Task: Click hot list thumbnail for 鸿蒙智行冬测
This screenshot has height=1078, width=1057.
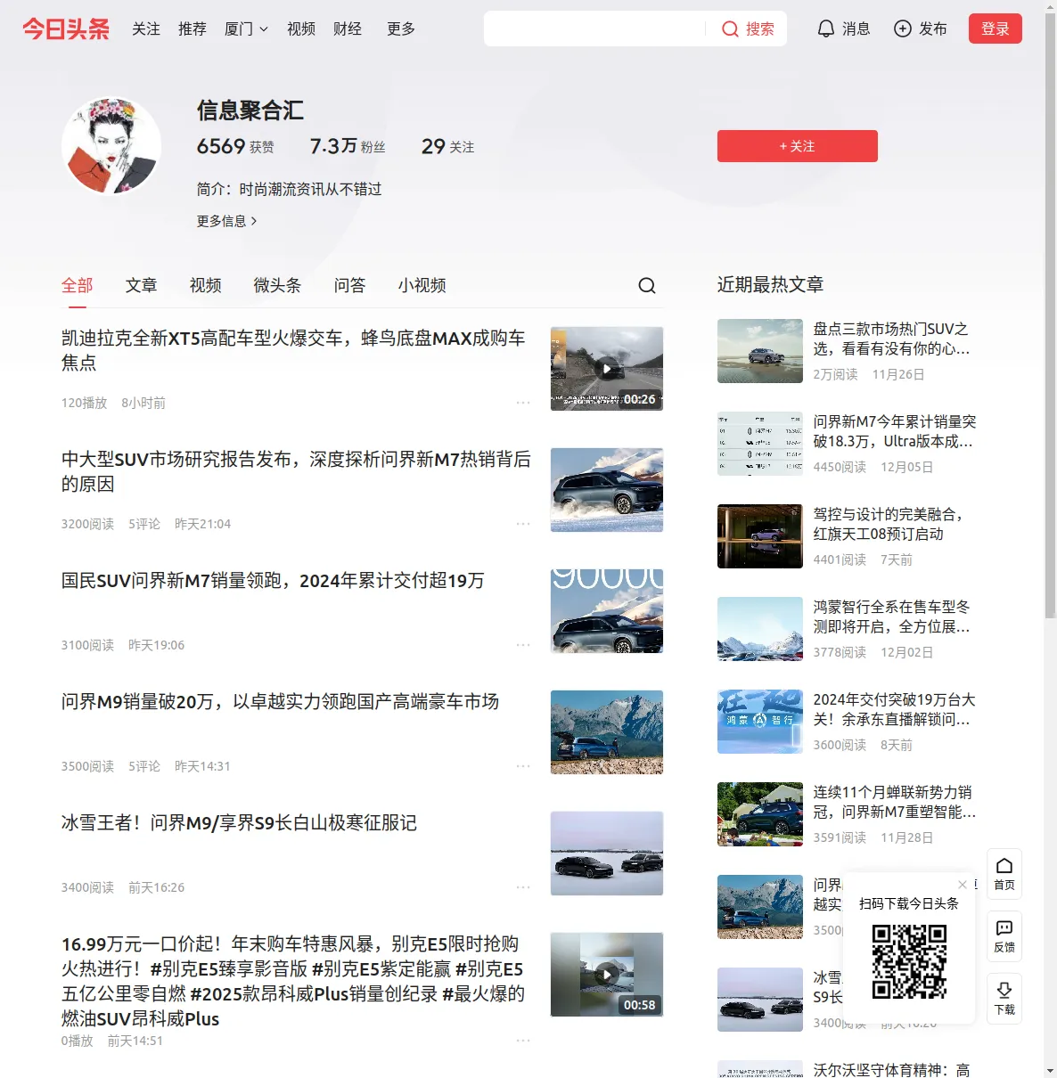Action: tap(760, 629)
